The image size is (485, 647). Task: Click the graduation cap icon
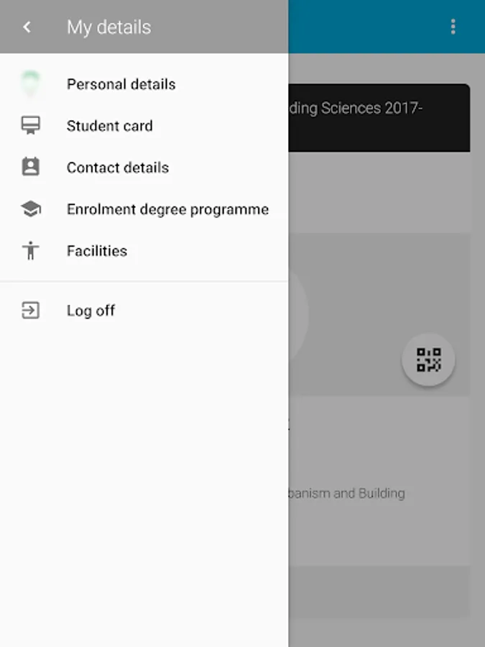coord(30,208)
